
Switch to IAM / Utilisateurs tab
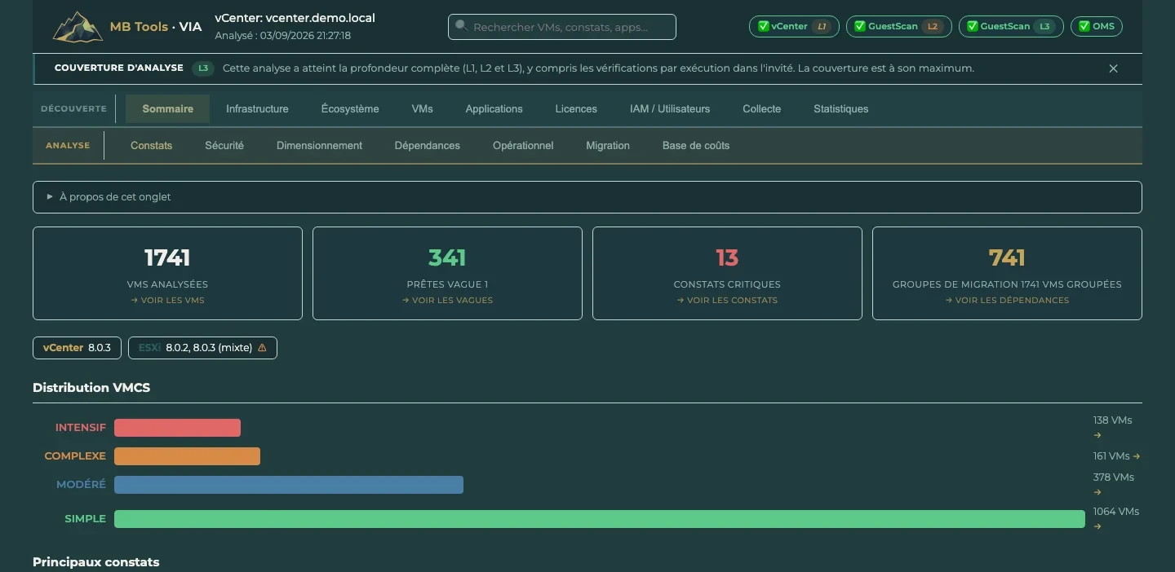tap(670, 108)
